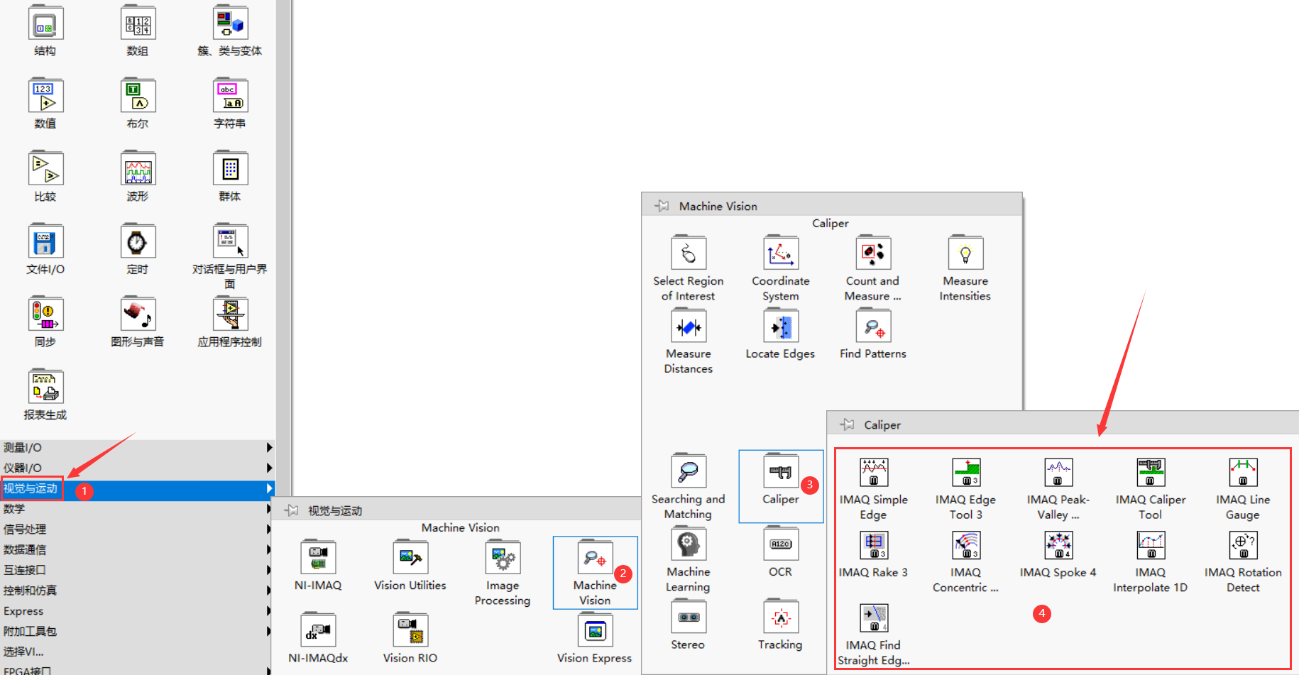Open the NI-IMAQdx subpalette

(x=318, y=630)
